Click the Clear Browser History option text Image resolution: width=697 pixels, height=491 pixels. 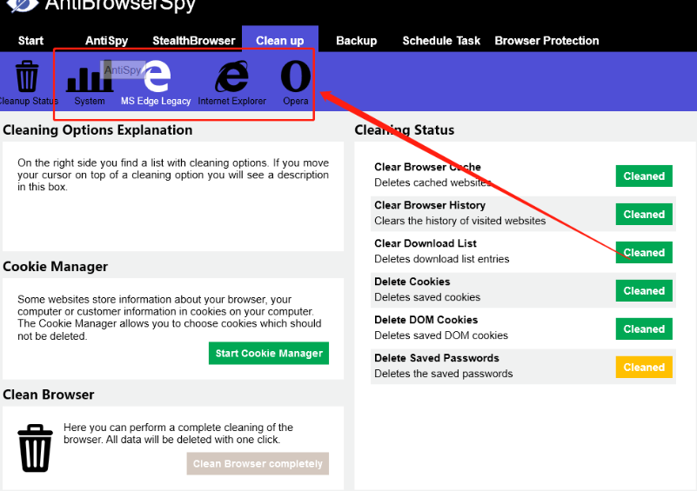pos(430,205)
